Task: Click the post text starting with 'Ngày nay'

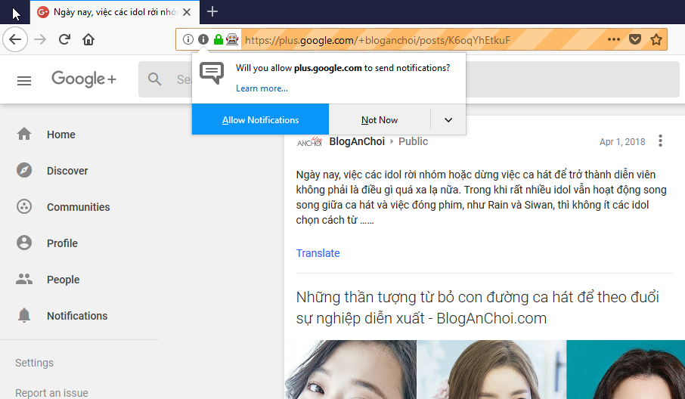Action: pos(481,197)
